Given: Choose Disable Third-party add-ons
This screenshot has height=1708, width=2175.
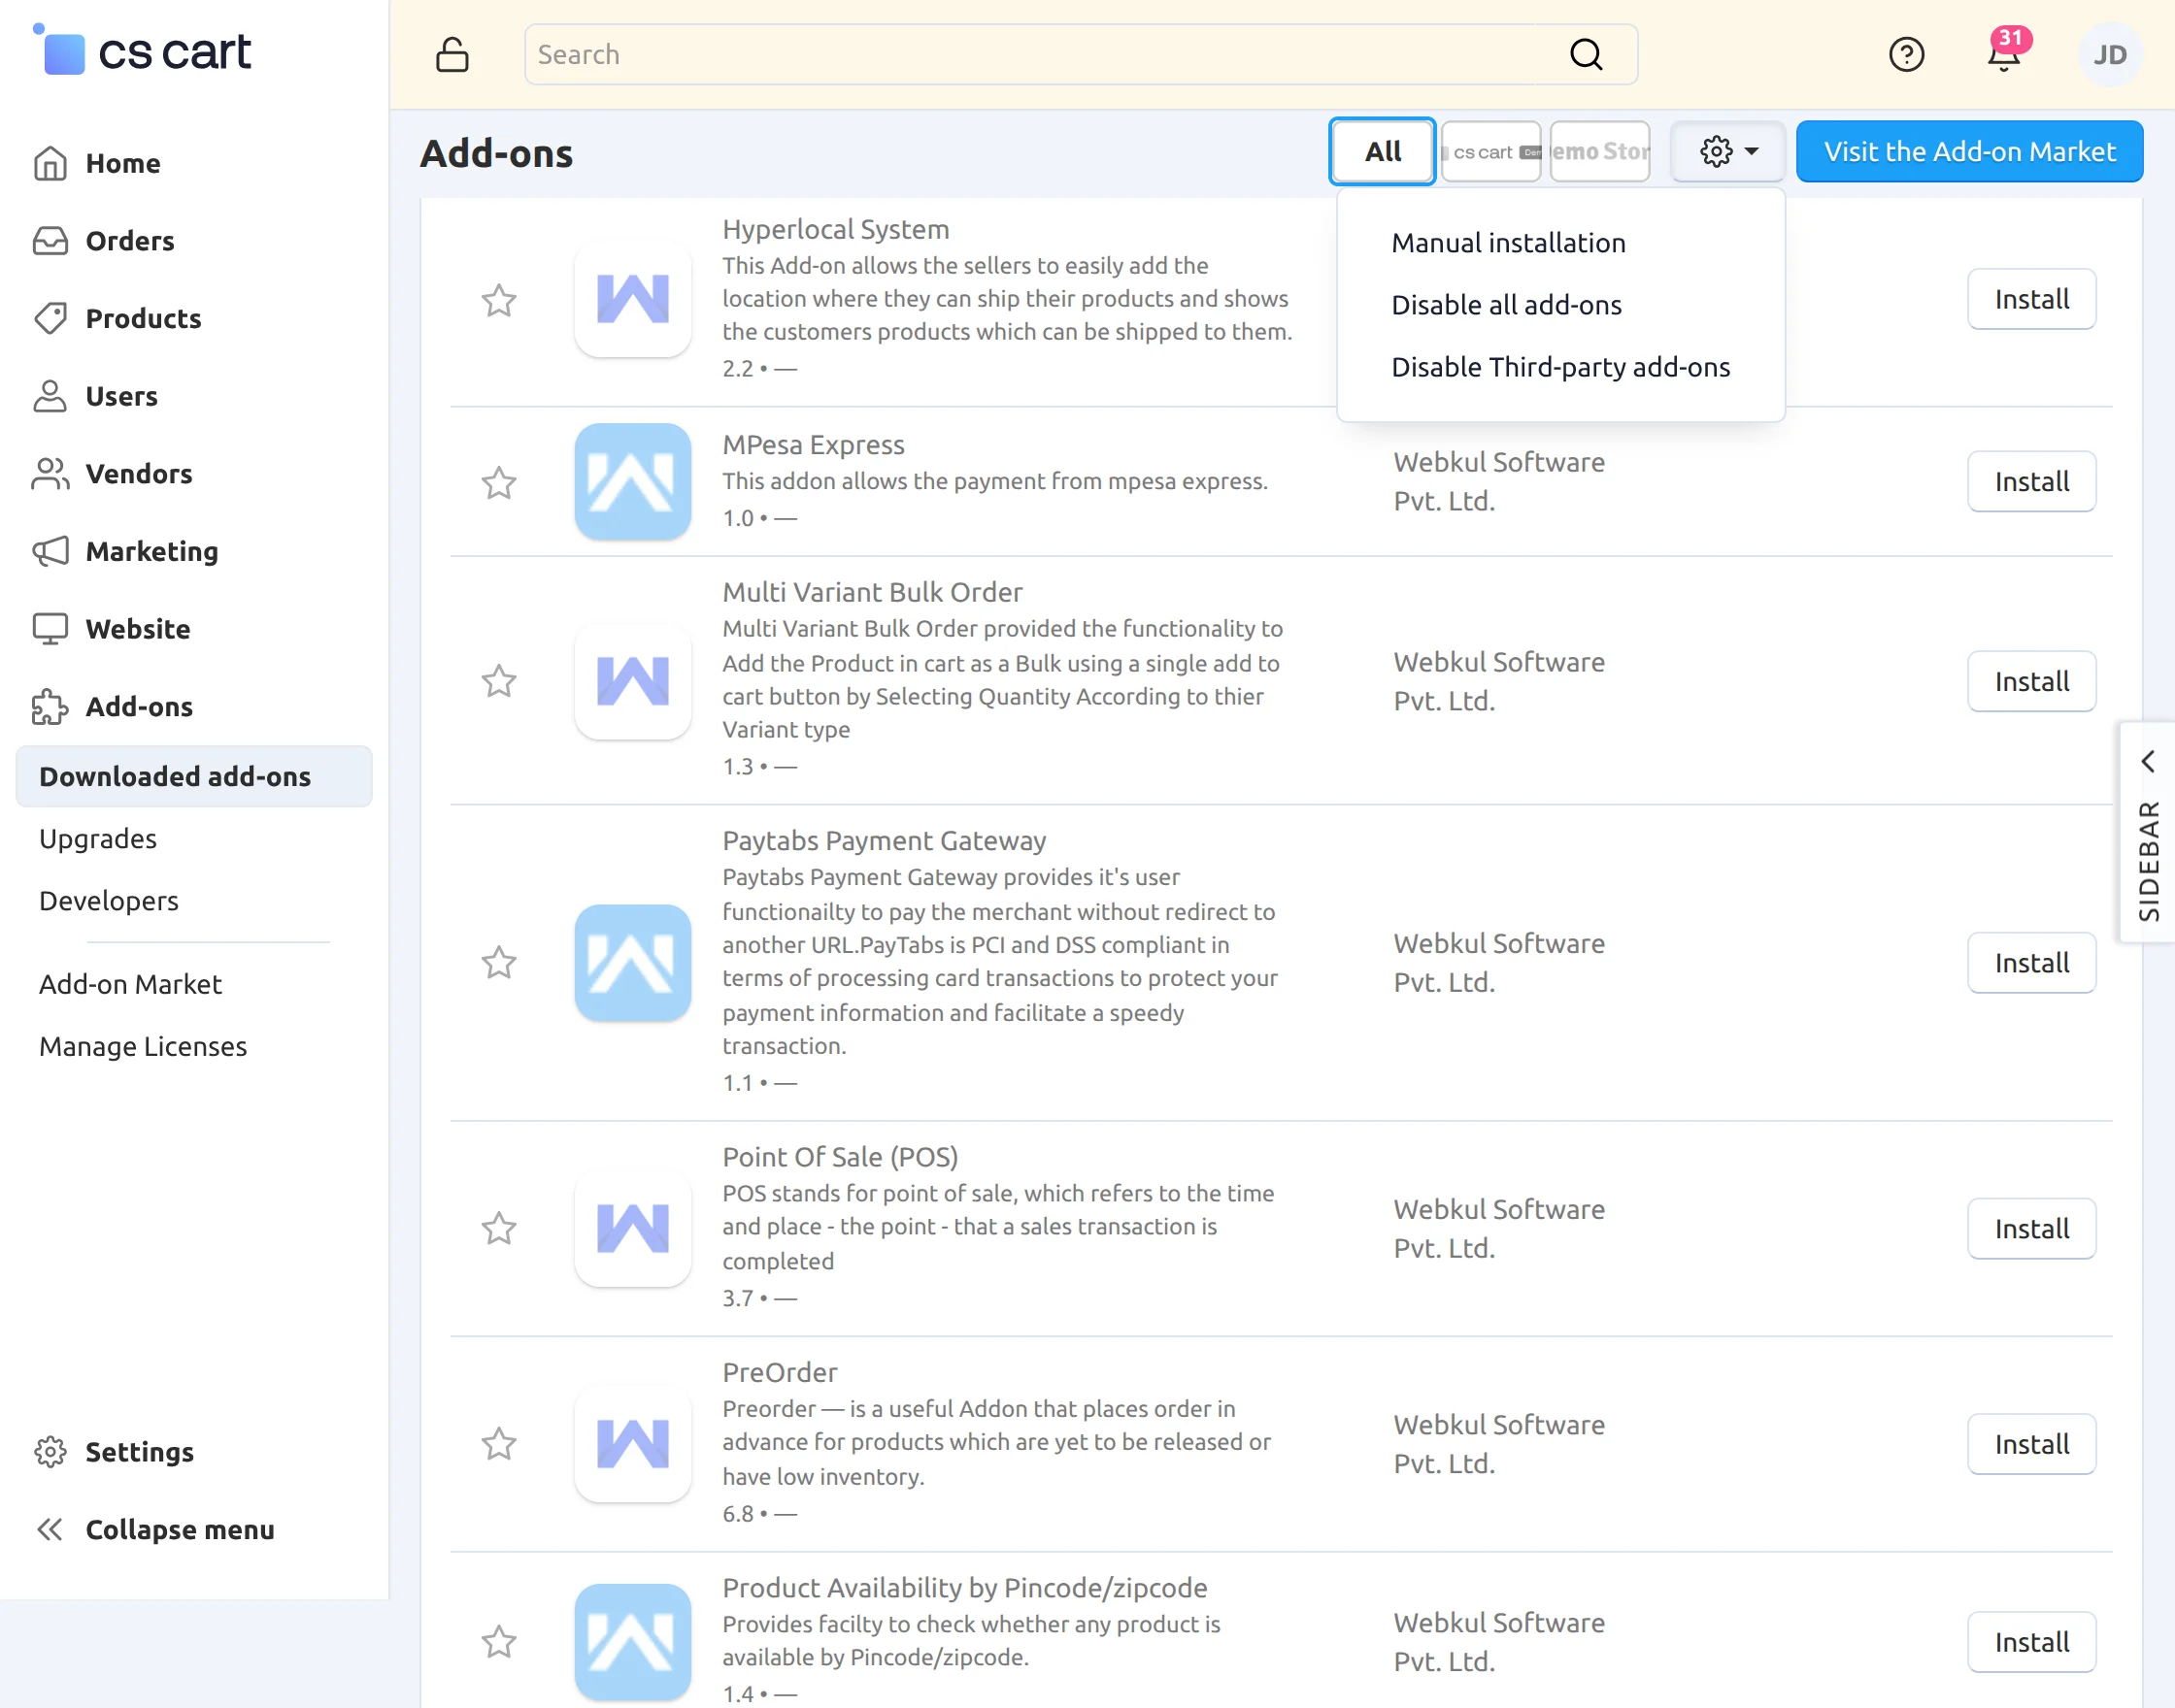Looking at the screenshot, I should point(1559,367).
